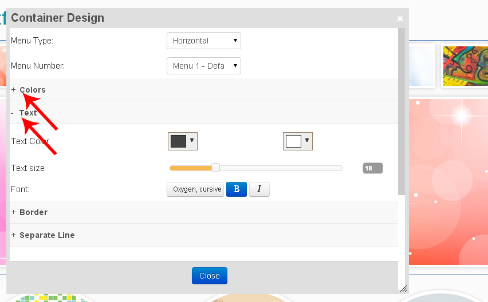Click the text size value field 18

(x=372, y=168)
